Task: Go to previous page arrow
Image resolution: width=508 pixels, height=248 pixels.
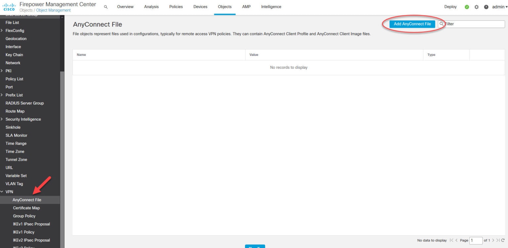Action: point(457,240)
